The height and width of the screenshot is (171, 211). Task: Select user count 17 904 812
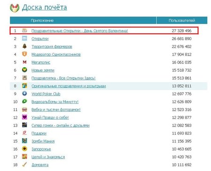coord(181,54)
